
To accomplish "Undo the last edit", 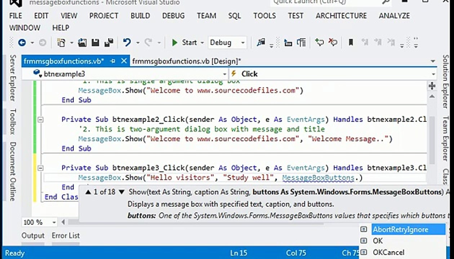I will [127, 42].
